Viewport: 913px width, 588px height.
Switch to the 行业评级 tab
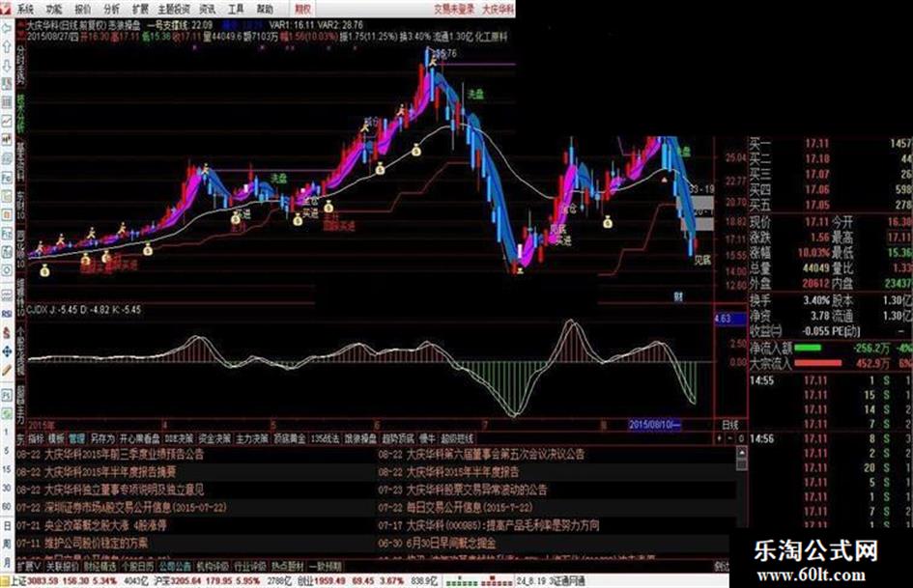250,566
